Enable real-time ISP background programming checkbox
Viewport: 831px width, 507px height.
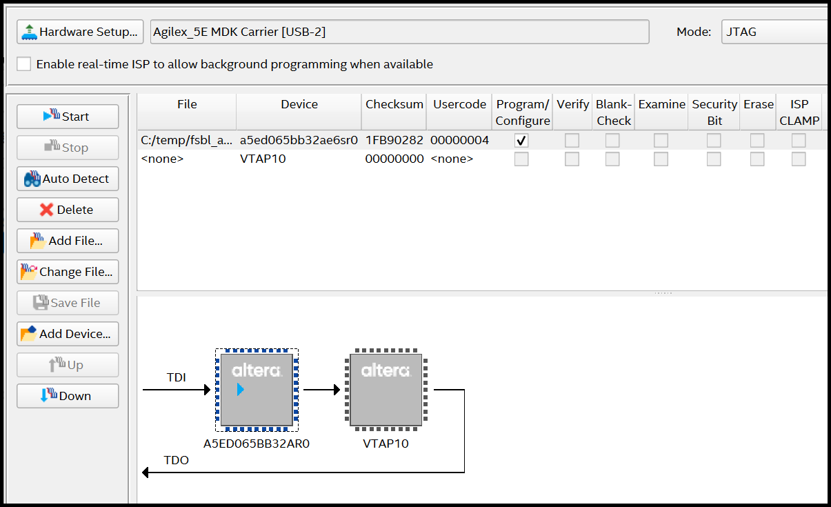tap(24, 64)
